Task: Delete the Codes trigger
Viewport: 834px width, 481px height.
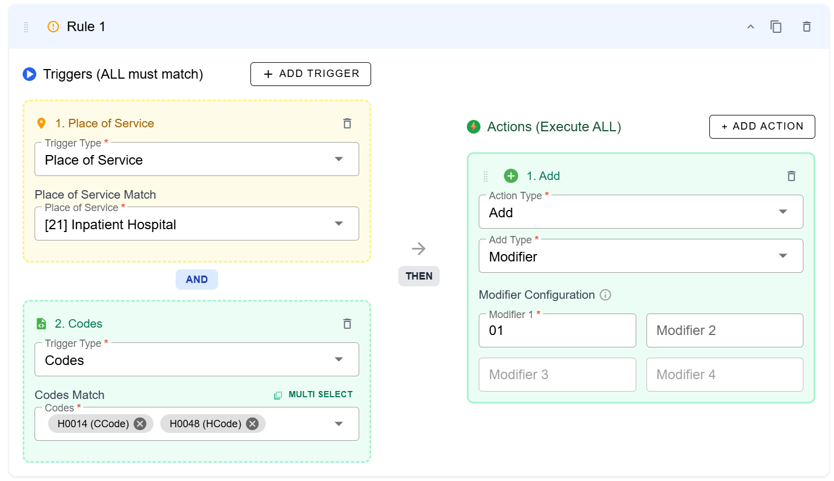Action: pos(347,324)
